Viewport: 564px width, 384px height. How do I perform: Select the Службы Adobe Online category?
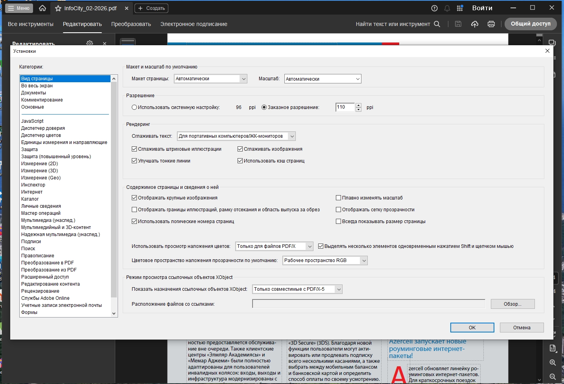coord(65,298)
